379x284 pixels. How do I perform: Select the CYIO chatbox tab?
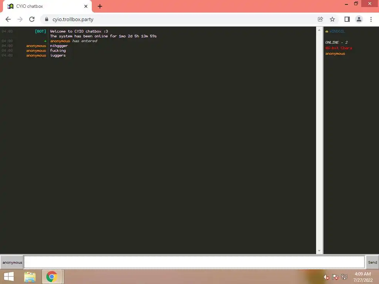click(47, 7)
